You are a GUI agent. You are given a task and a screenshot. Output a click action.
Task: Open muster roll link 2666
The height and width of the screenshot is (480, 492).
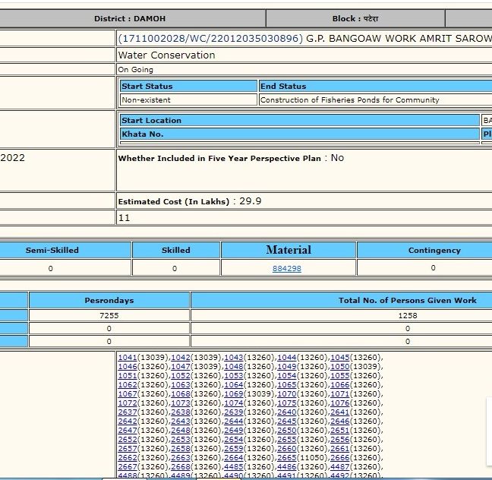340,457
